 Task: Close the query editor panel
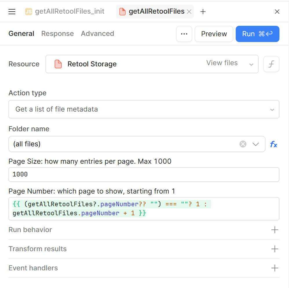click(277, 12)
